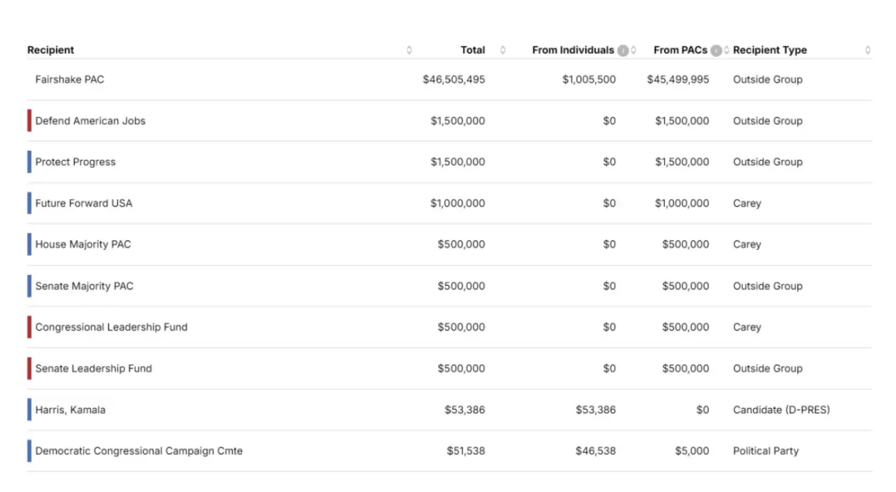The image size is (896, 492).
Task: Click the Recipient Type header label
Action: 769,50
